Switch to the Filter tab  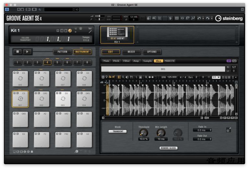pyautogui.click(x=126, y=61)
